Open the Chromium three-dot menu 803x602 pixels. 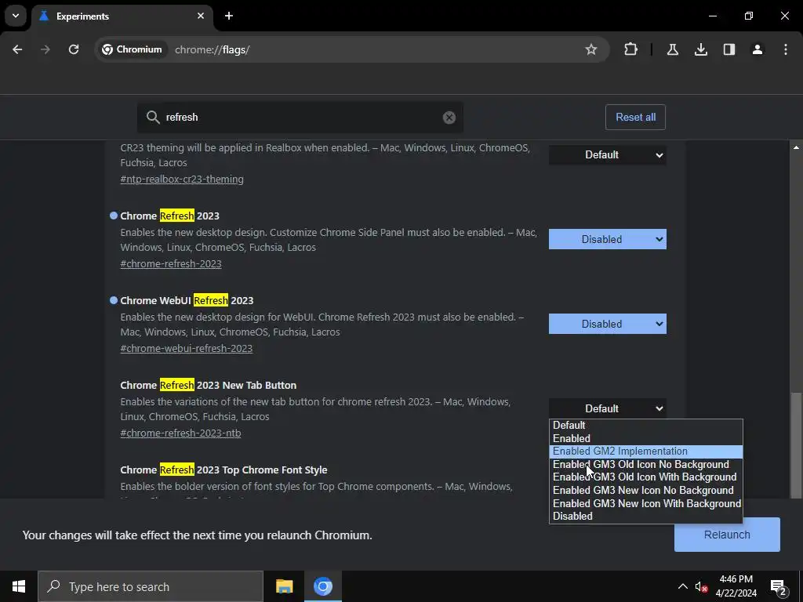coord(786,49)
